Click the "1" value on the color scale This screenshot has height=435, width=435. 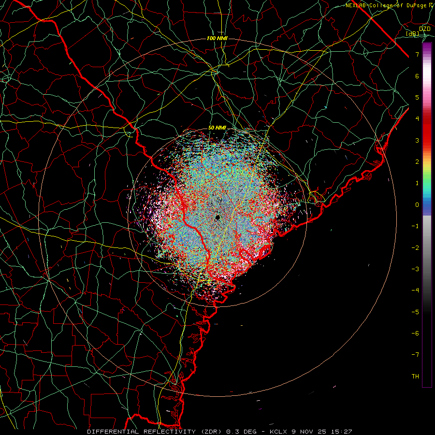(417, 183)
